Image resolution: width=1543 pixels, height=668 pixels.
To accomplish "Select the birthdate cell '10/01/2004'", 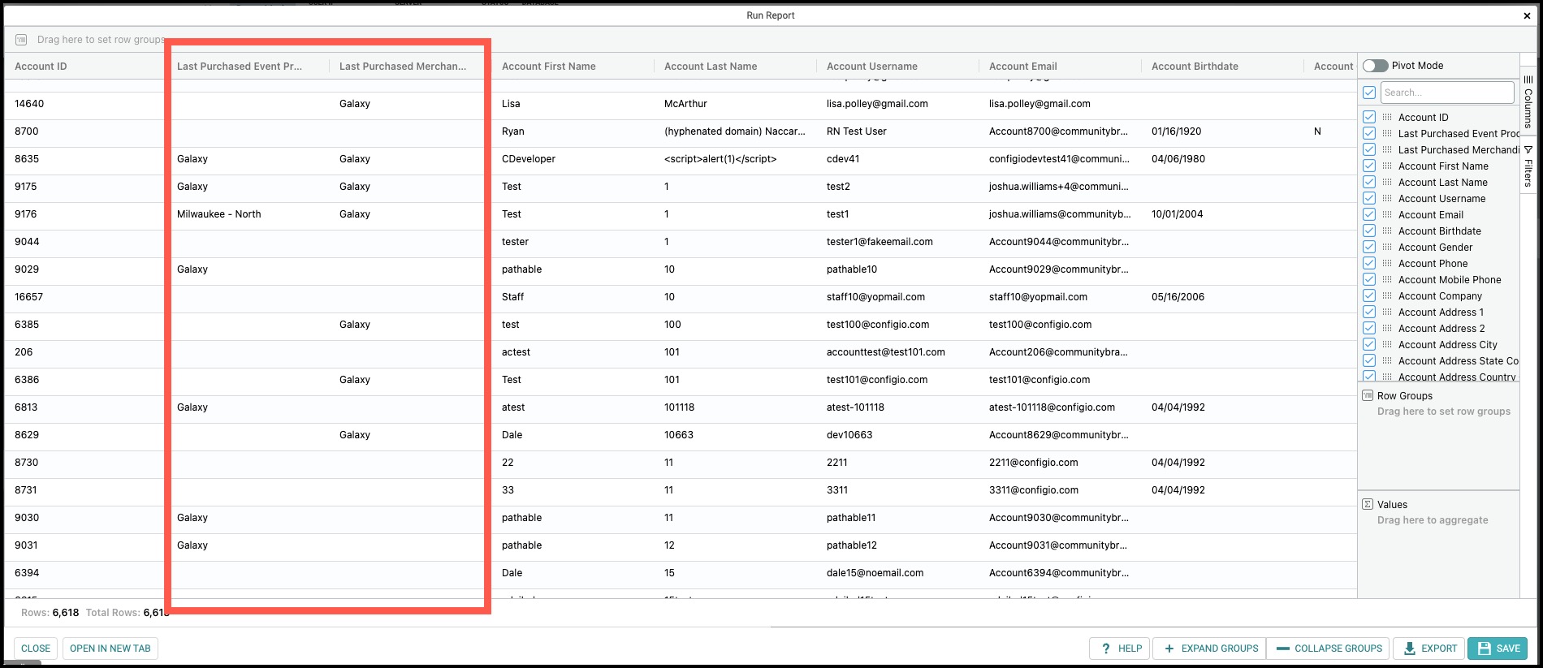I will pyautogui.click(x=1178, y=214).
